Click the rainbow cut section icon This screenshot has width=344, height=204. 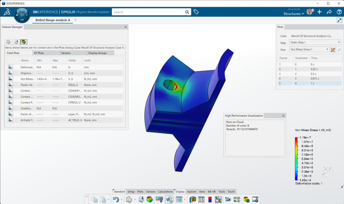pos(193,200)
